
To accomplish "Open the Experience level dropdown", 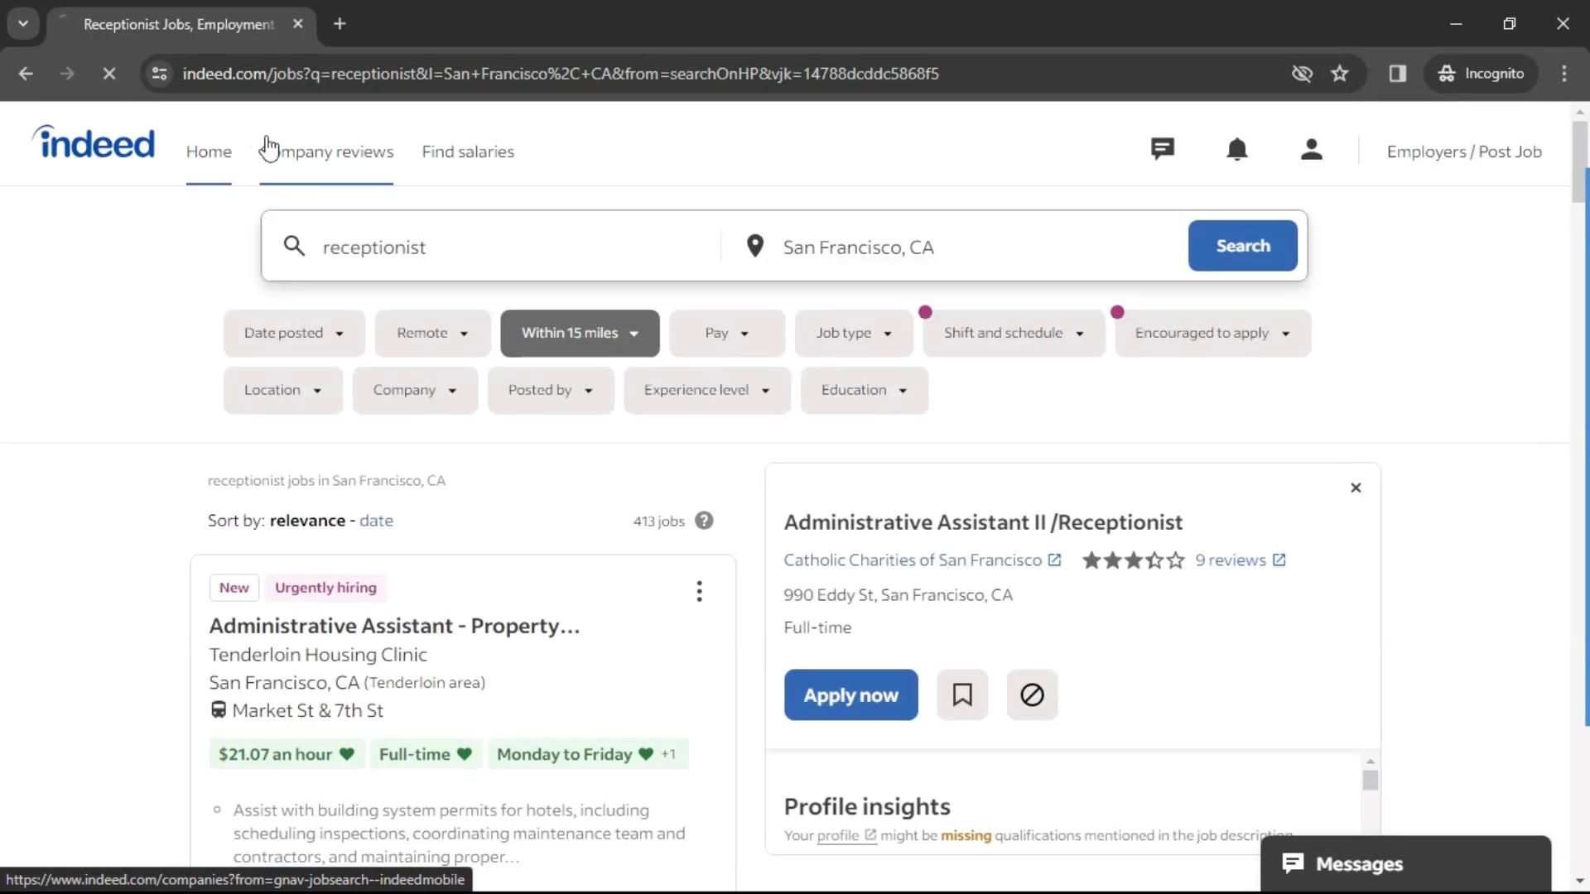I will [706, 390].
